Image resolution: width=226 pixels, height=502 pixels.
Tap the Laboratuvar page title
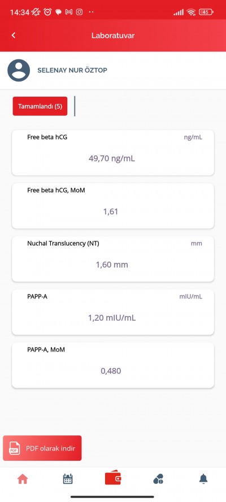pyautogui.click(x=113, y=36)
